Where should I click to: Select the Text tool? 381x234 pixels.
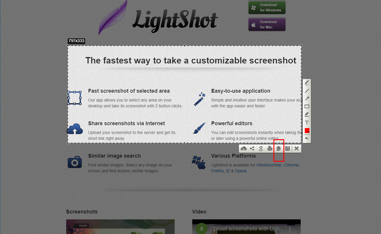click(307, 123)
